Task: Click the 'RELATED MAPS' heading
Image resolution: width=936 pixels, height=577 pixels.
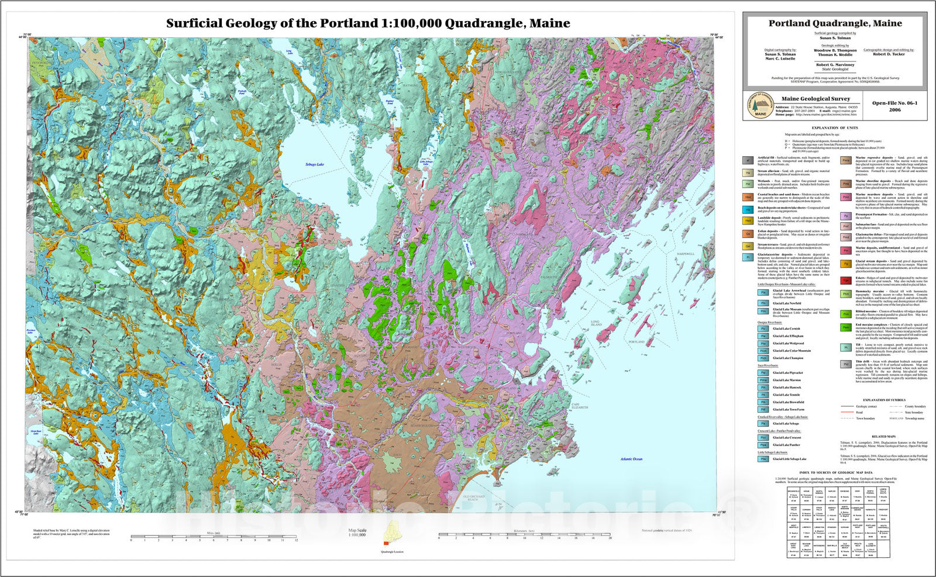Action: tap(883, 436)
